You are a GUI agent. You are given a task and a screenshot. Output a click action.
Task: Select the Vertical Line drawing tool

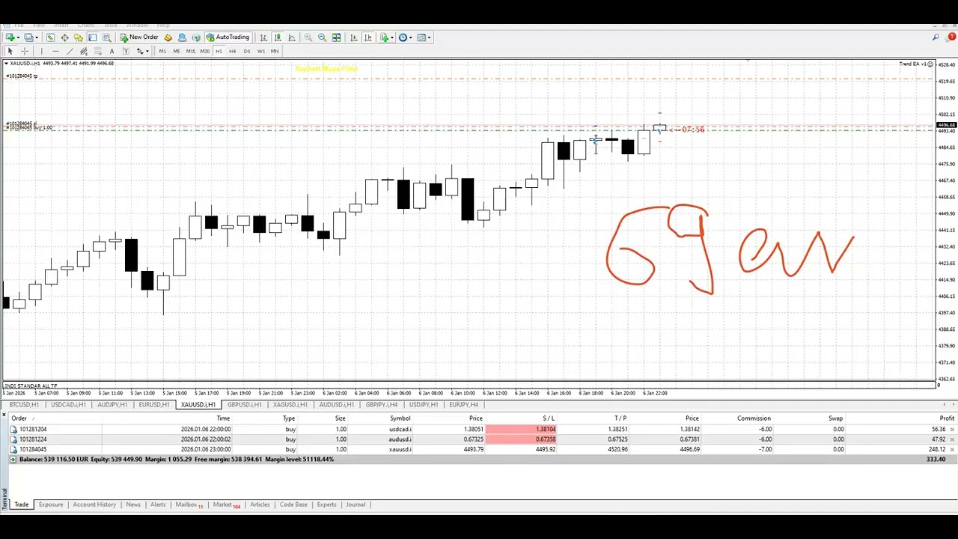41,51
